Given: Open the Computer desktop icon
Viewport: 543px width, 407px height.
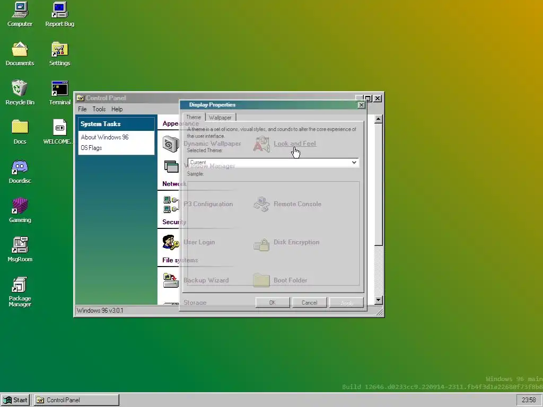Looking at the screenshot, I should [20, 14].
